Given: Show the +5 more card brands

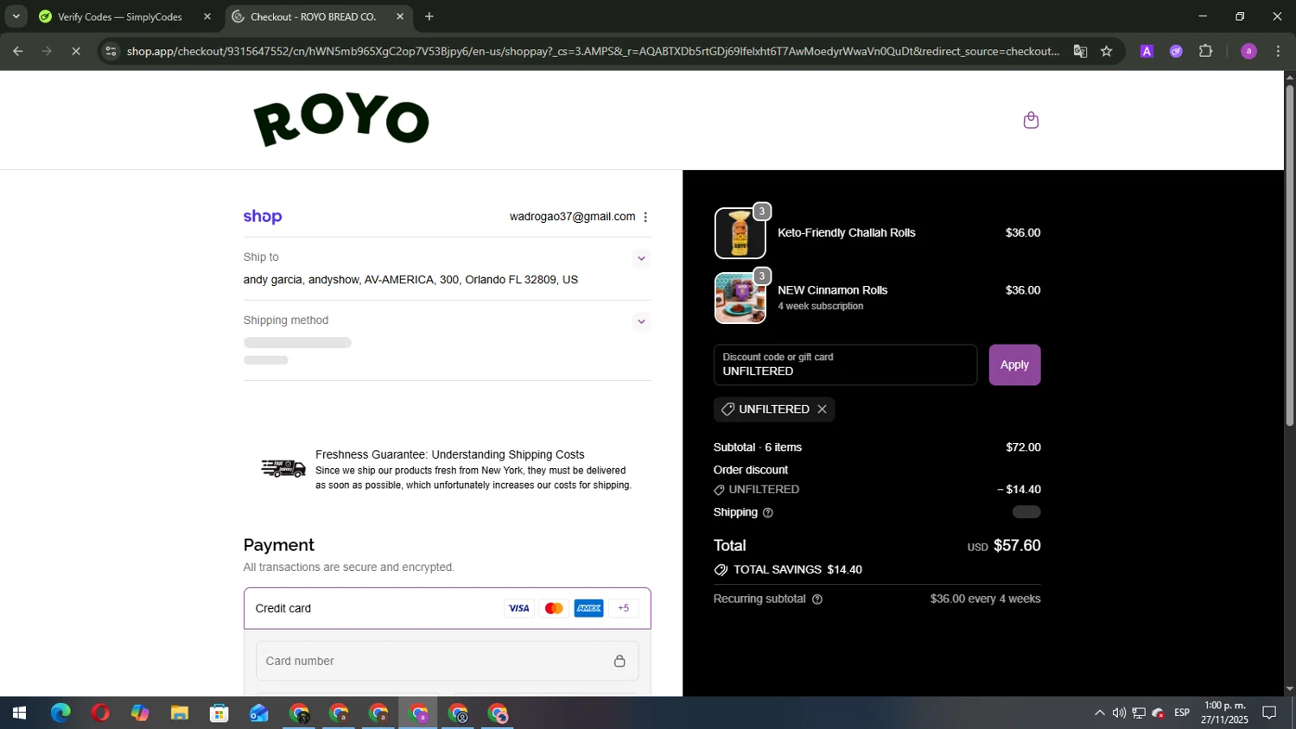Looking at the screenshot, I should coord(623,608).
